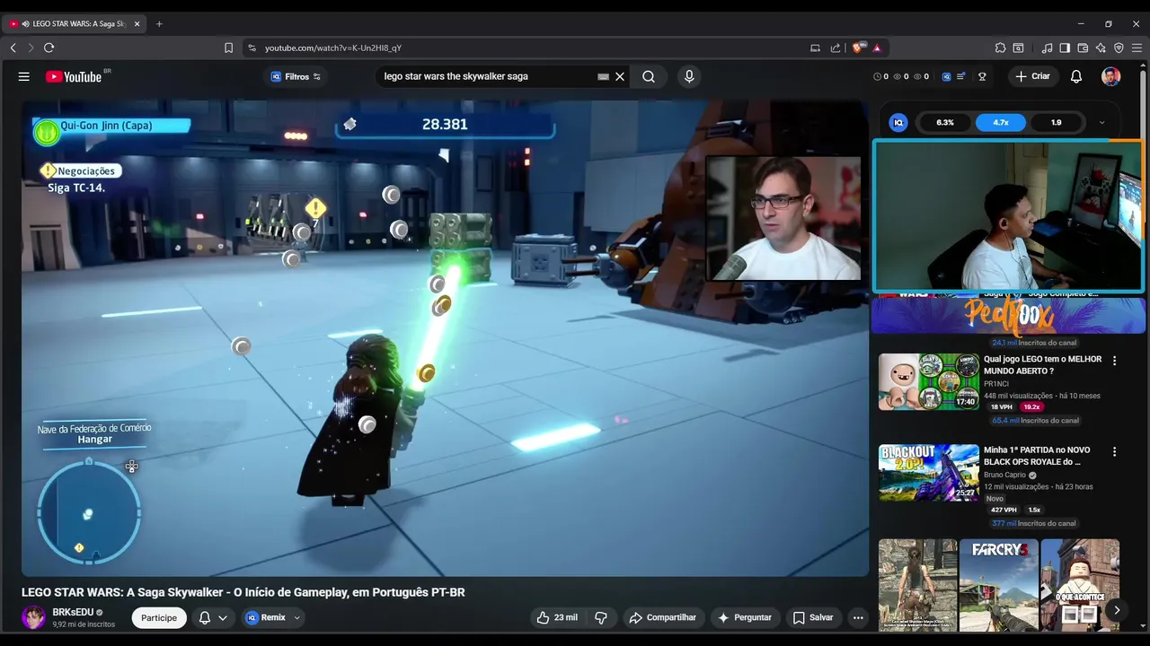The height and width of the screenshot is (646, 1150).
Task: Click the search magnifier button
Action: click(649, 76)
